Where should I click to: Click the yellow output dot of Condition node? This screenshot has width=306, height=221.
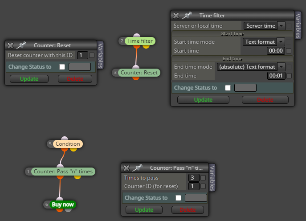tap(73, 149)
